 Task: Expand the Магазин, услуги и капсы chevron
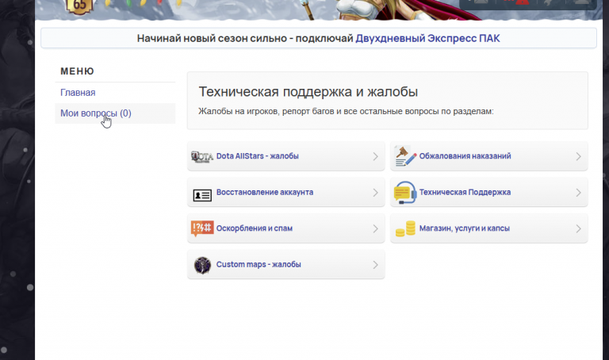pyautogui.click(x=578, y=228)
